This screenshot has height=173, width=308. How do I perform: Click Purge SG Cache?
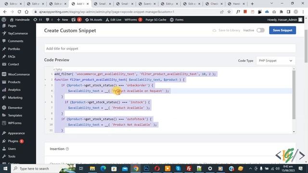tap(156, 20)
